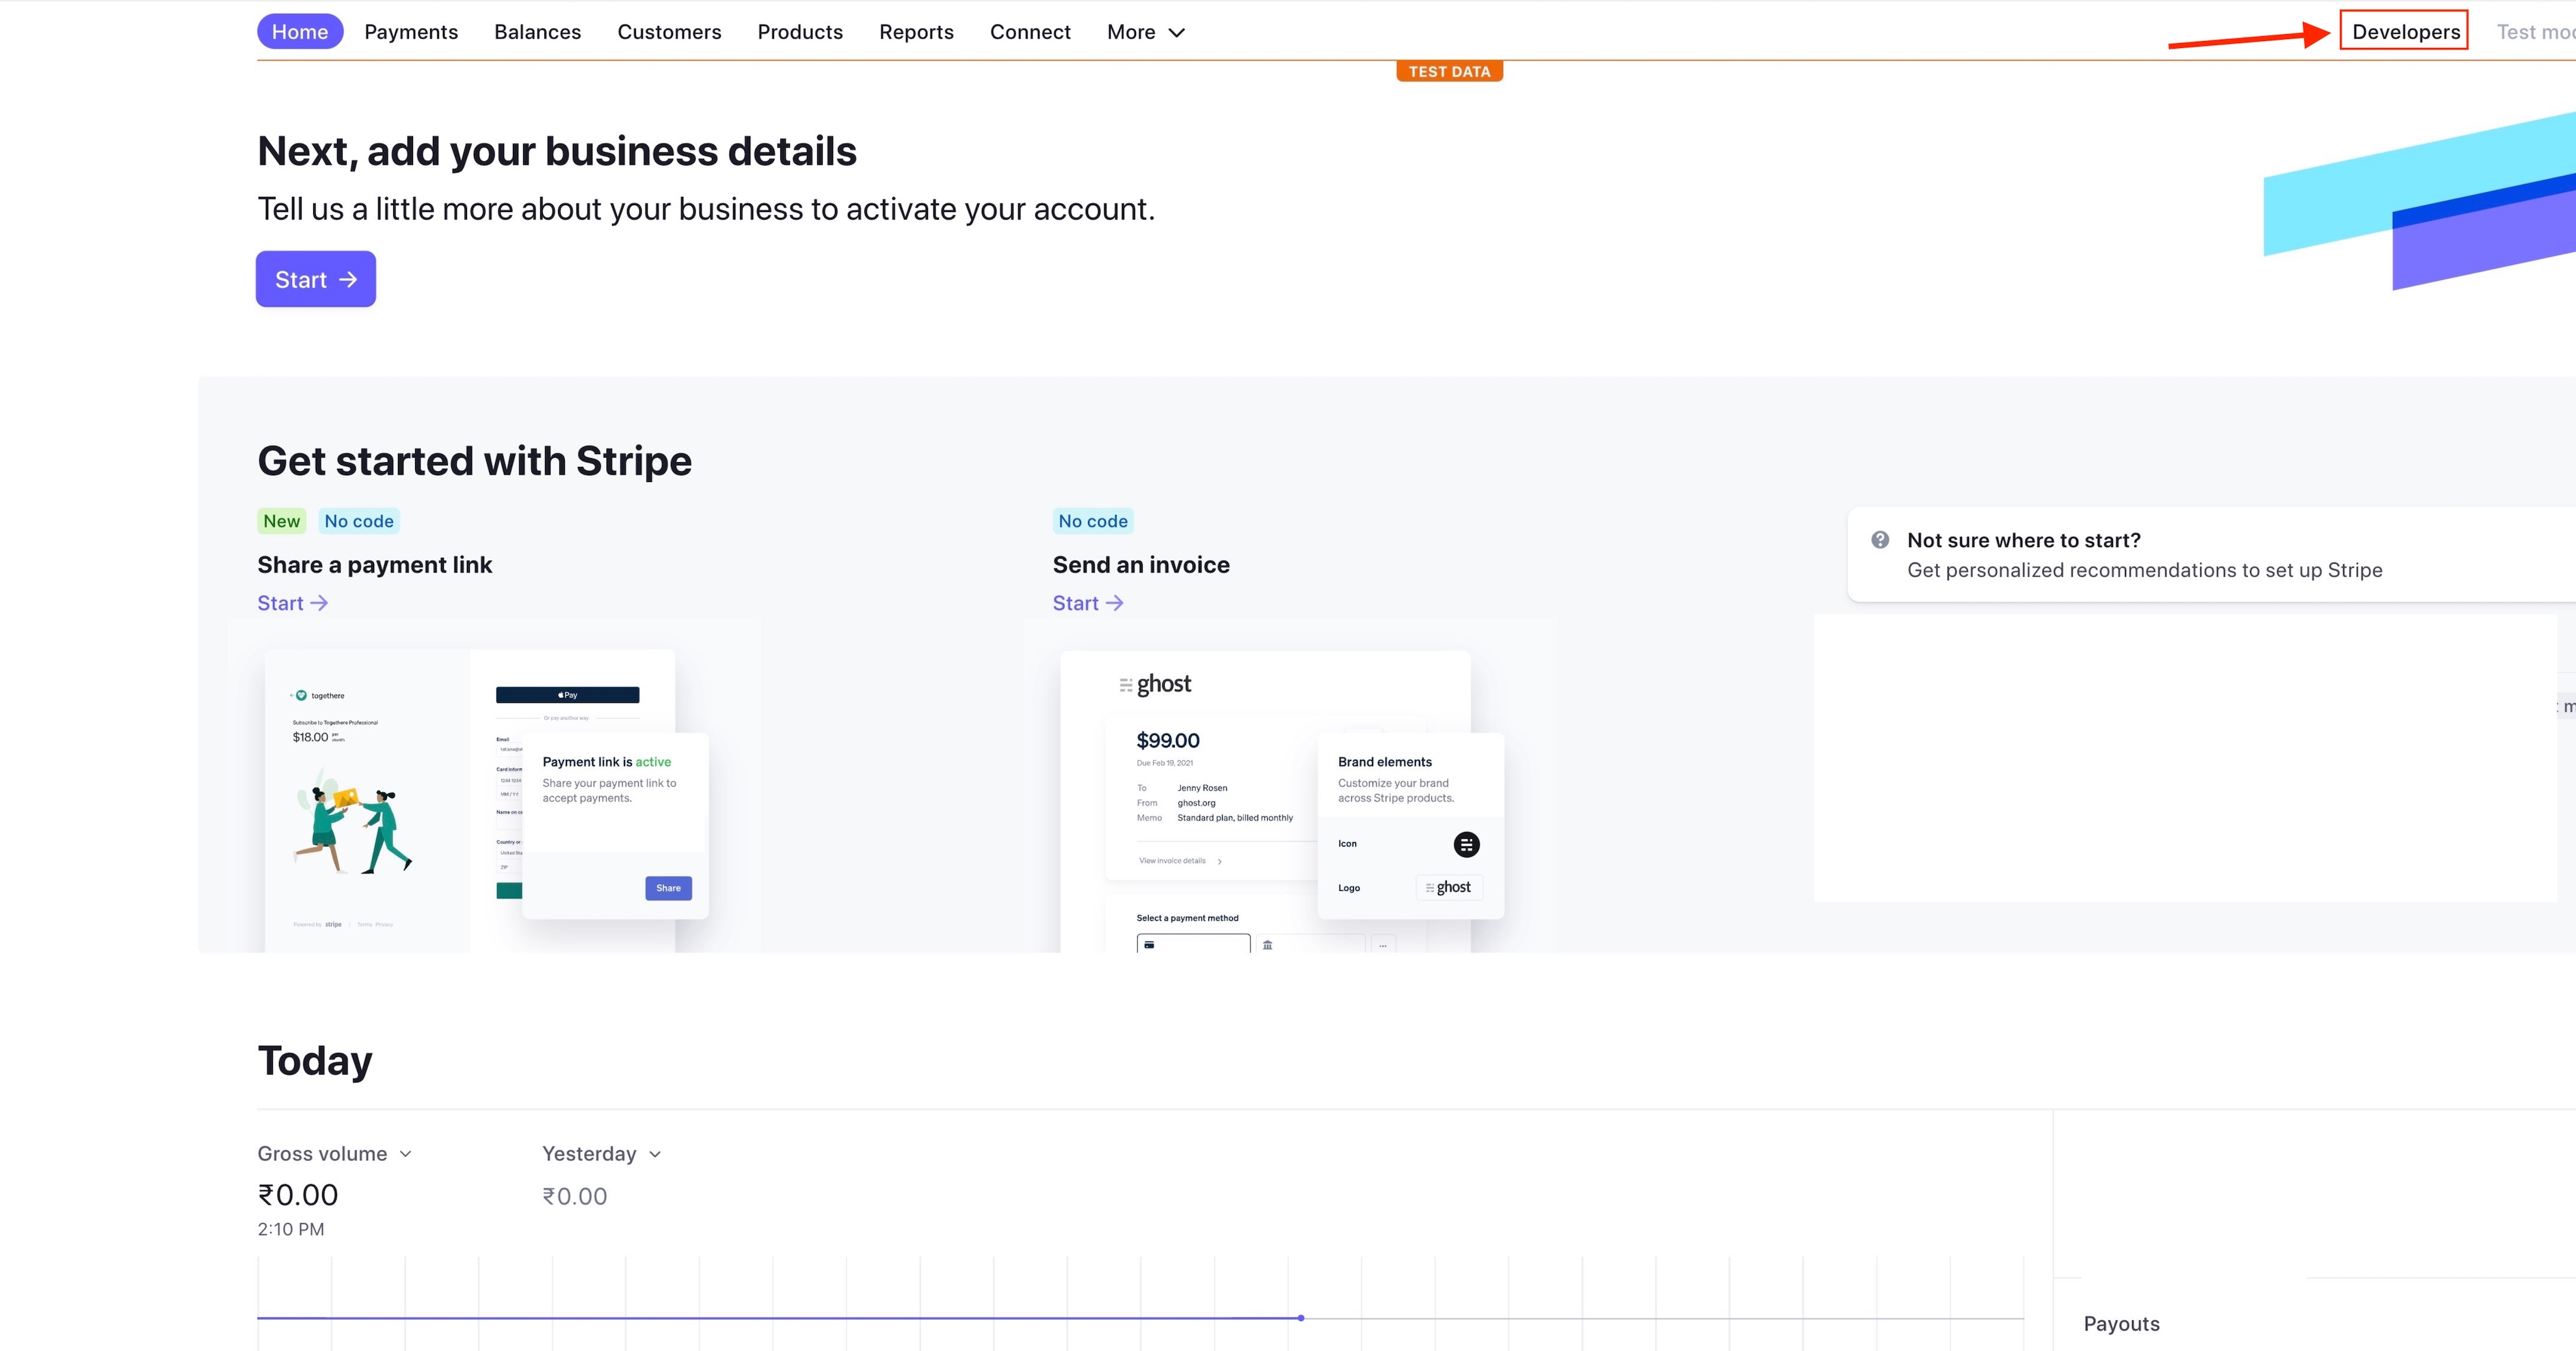
Task: Click the question mark help icon
Action: (1880, 540)
